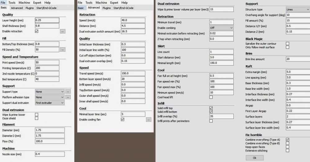
Task: Open the '...' settings for Enable cooling fan
Action: click(x=148, y=120)
